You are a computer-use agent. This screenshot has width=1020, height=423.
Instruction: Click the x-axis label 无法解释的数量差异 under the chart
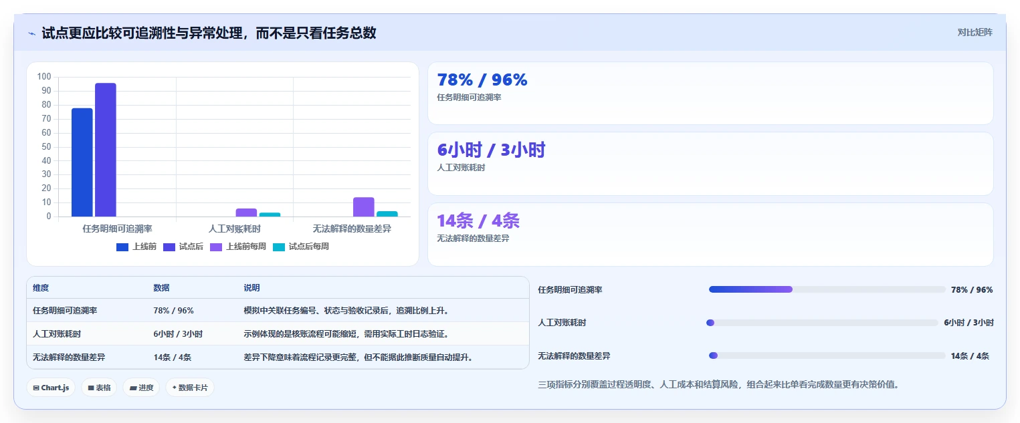coord(352,229)
